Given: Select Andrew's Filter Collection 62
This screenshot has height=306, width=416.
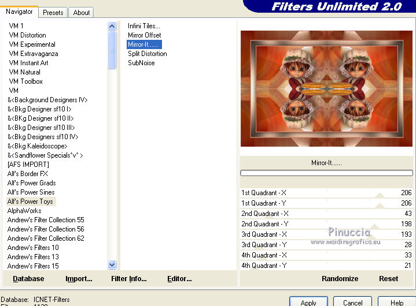Looking at the screenshot, I should click(x=46, y=238).
